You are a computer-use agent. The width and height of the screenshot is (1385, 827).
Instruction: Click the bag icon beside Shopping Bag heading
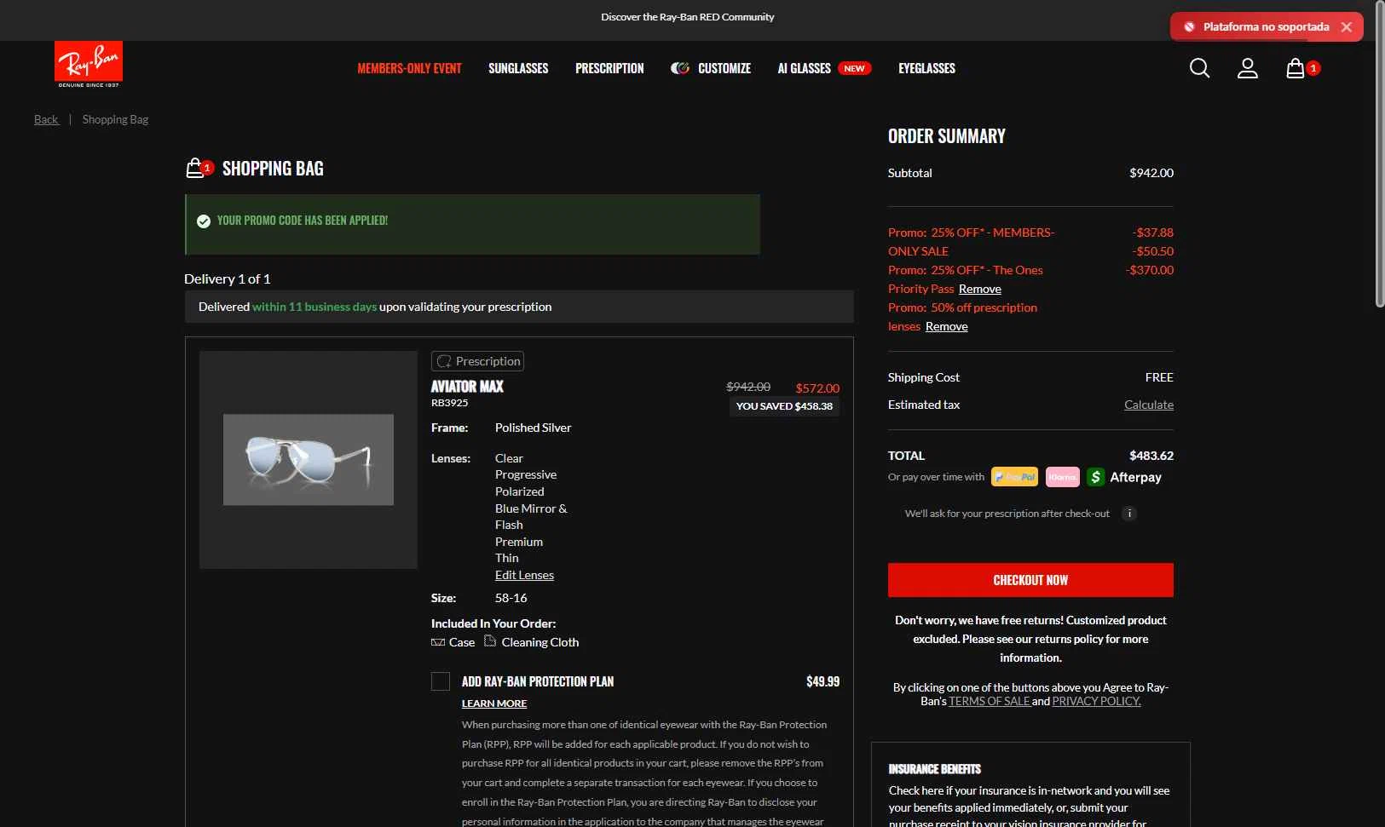click(195, 168)
